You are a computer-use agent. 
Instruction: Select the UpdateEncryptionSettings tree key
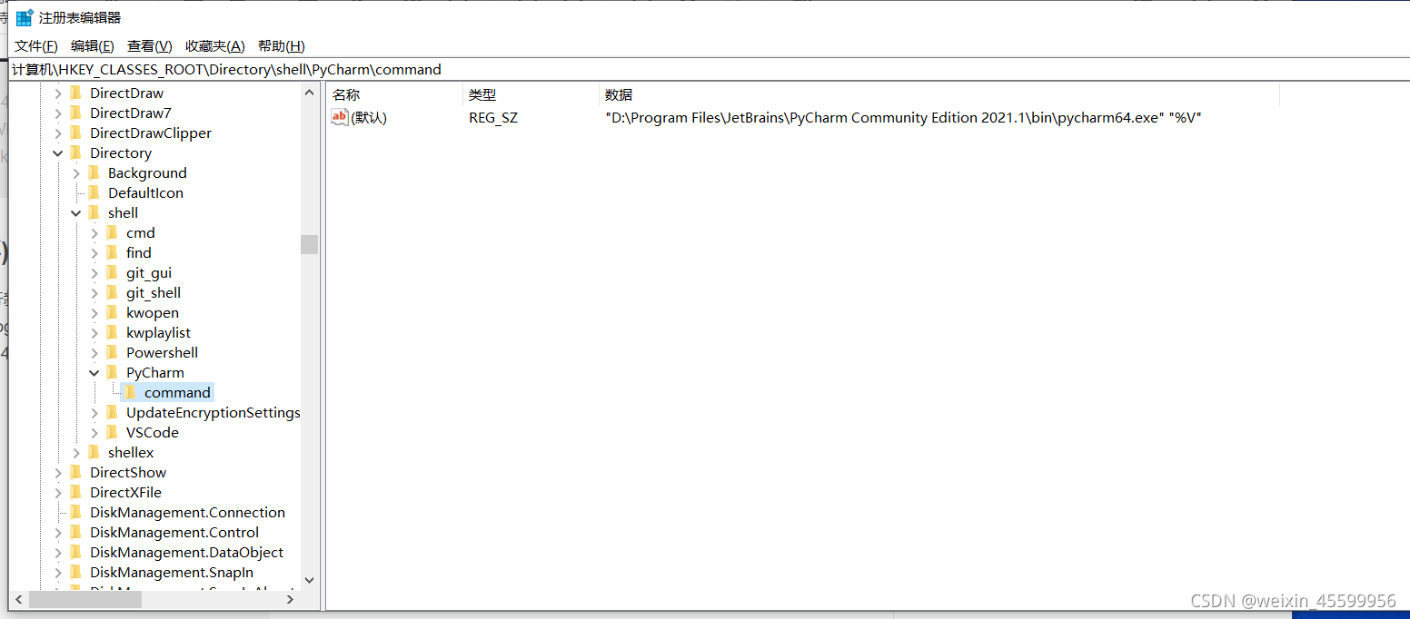(213, 413)
